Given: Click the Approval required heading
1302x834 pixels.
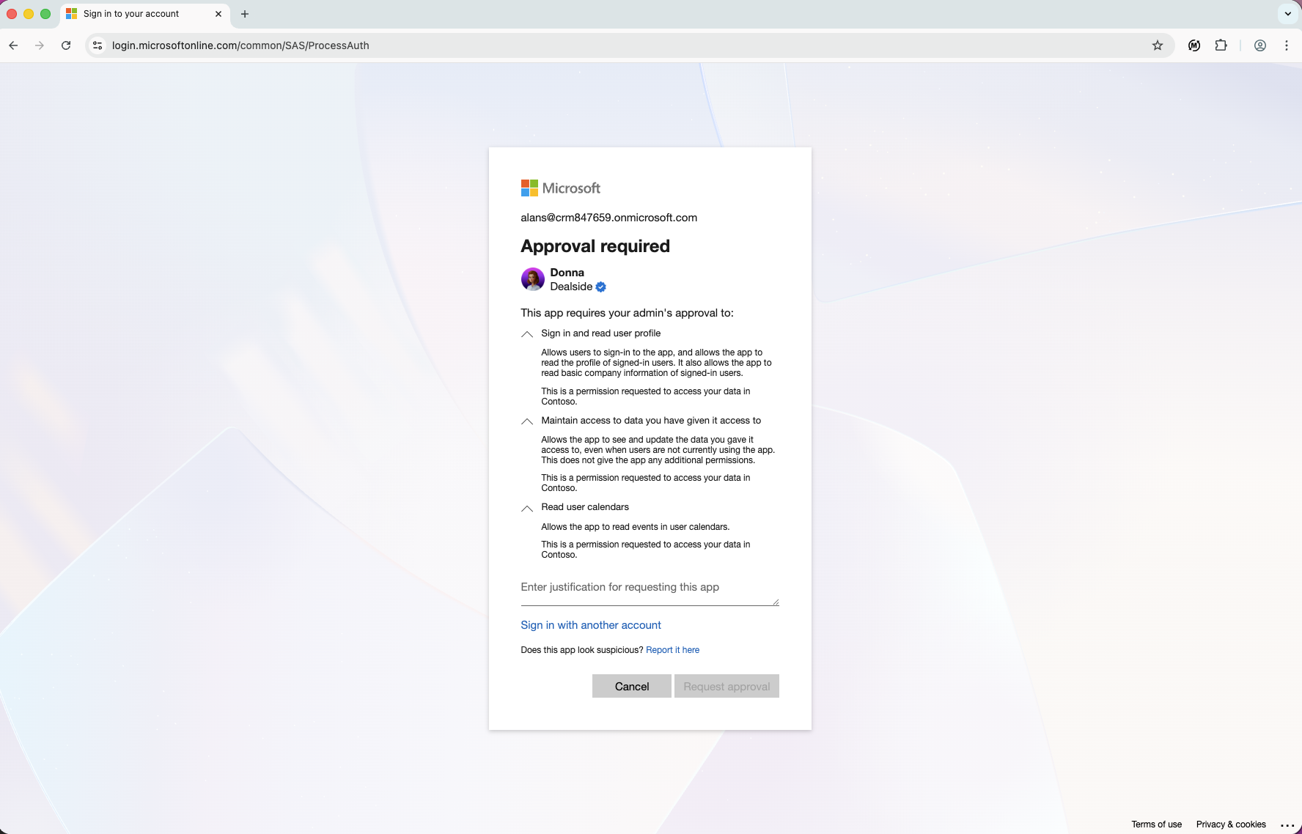Looking at the screenshot, I should (595, 246).
